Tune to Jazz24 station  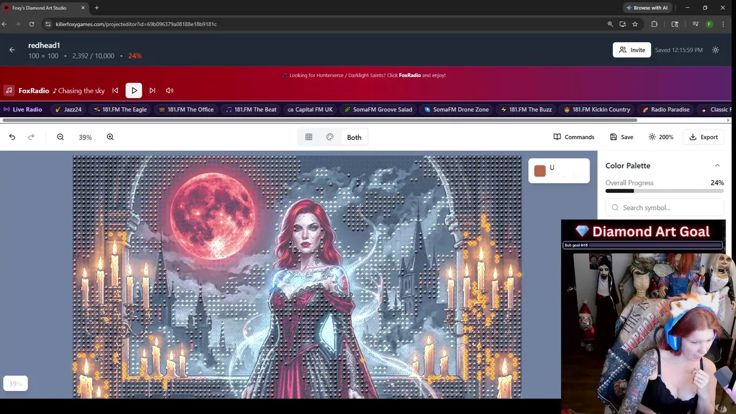(68, 109)
